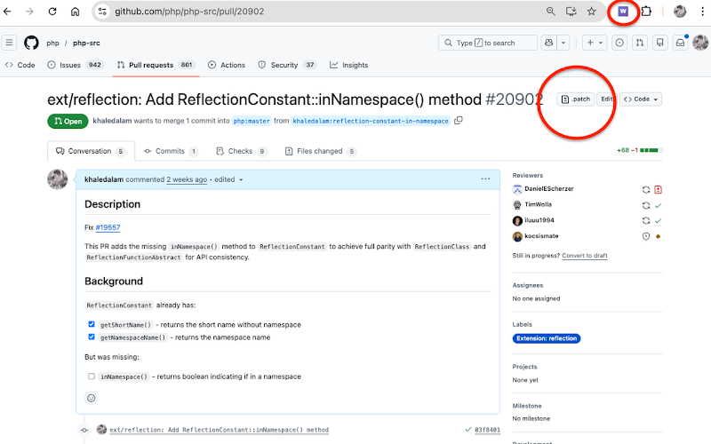Go to GitHub home via Octocat logo
This screenshot has height=444, width=711.
[x=31, y=43]
